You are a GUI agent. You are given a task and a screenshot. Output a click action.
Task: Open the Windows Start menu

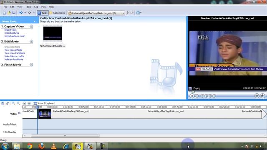[5, 146]
